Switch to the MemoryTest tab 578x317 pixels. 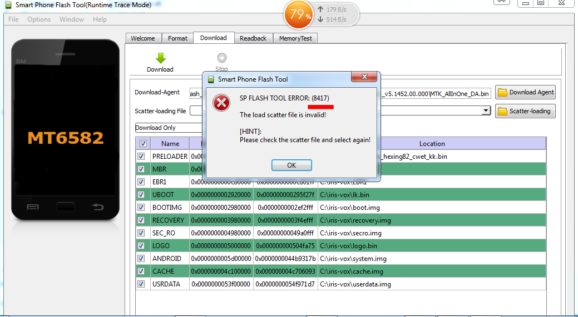coord(295,38)
